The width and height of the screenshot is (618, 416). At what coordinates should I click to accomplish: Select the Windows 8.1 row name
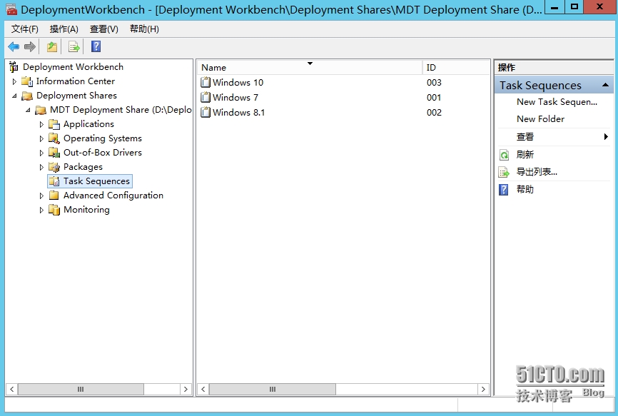click(x=238, y=112)
